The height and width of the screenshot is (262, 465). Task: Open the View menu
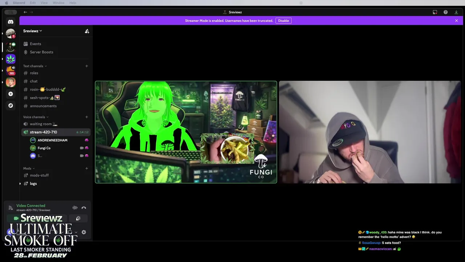tap(44, 3)
